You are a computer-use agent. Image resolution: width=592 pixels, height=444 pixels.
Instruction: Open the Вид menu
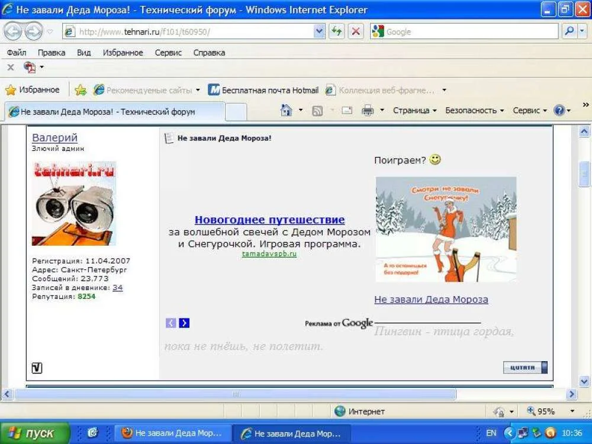click(x=84, y=53)
